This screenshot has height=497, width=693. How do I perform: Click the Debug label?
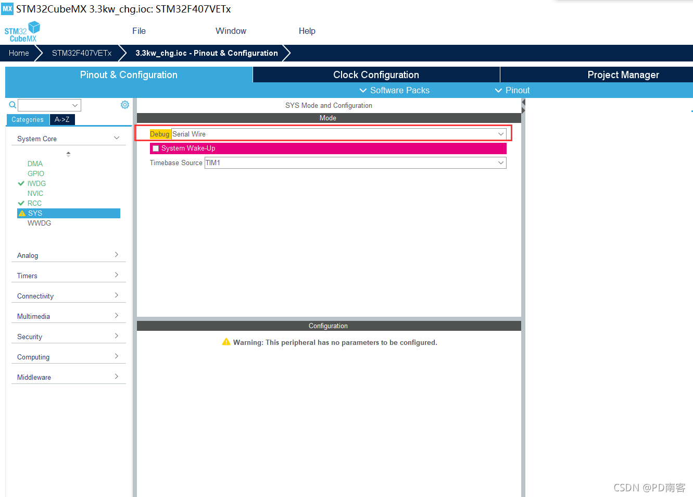160,134
